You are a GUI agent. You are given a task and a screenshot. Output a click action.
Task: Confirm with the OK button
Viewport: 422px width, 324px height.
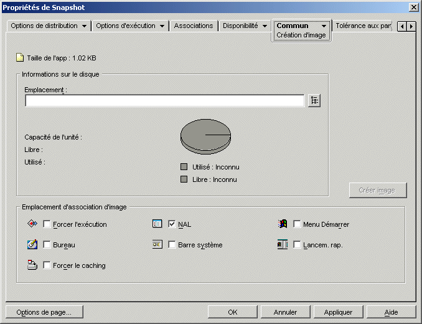tap(233, 312)
